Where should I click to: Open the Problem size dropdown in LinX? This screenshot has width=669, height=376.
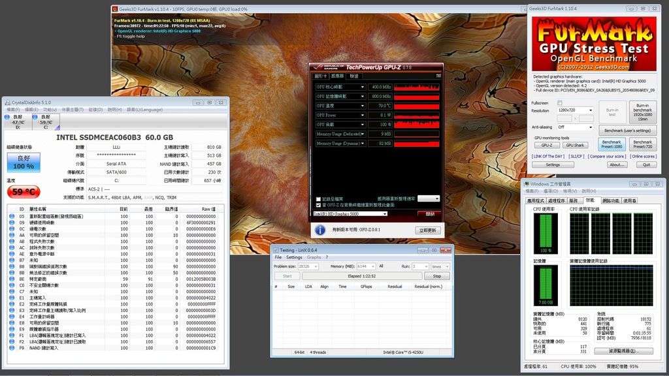[x=308, y=266]
